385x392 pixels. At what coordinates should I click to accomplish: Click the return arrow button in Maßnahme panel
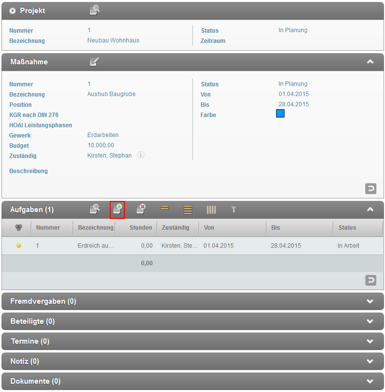(371, 188)
